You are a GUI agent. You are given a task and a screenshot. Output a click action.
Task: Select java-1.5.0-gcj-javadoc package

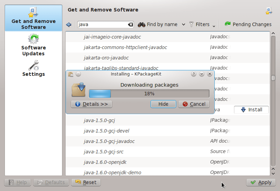167,141
